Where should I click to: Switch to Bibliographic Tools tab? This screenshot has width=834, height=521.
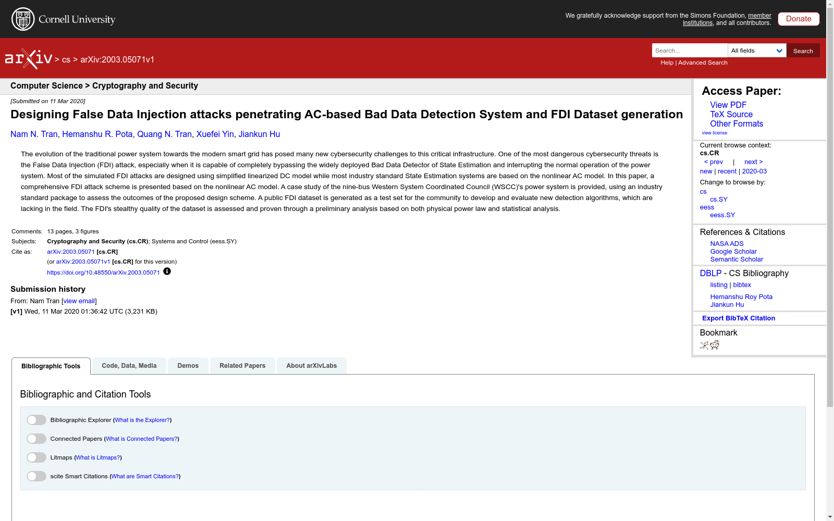tap(51, 366)
